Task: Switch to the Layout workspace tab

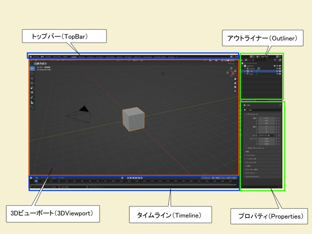Action: click(x=74, y=57)
